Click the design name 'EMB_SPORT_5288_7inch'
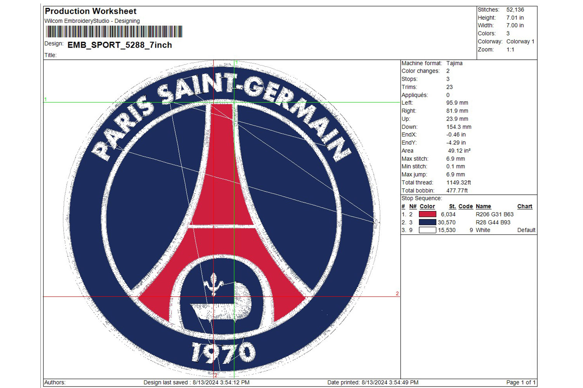 click(120, 45)
